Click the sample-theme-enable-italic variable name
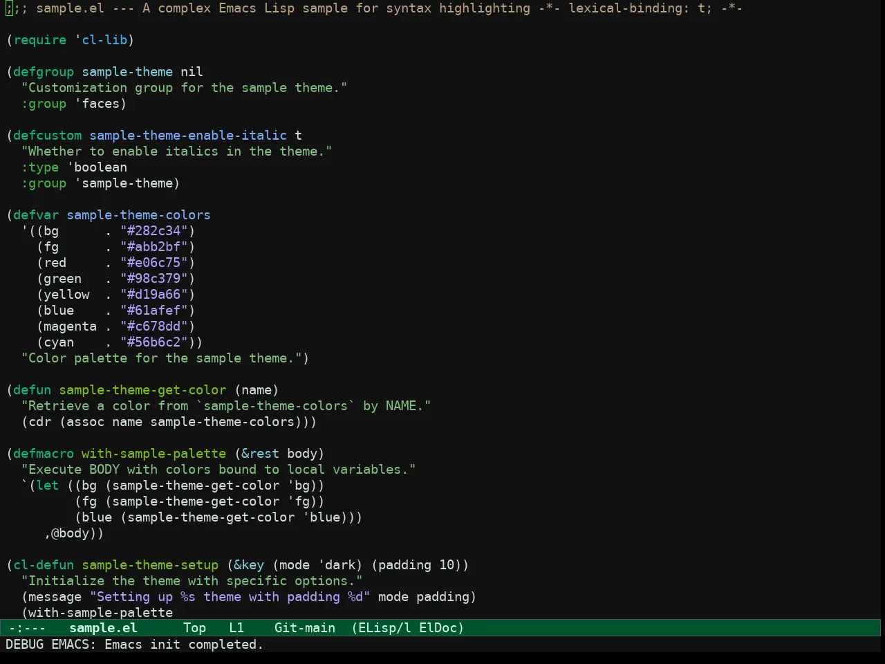 pos(188,136)
